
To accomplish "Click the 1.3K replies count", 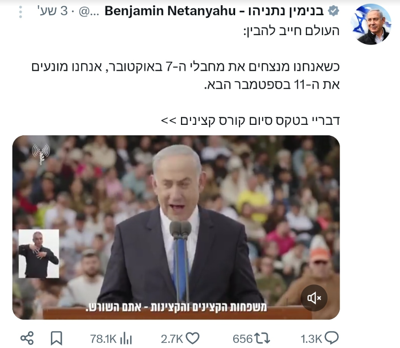I will click(x=311, y=339).
